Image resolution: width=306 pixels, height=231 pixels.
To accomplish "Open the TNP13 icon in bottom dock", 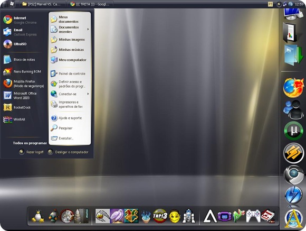I will (x=160, y=216).
